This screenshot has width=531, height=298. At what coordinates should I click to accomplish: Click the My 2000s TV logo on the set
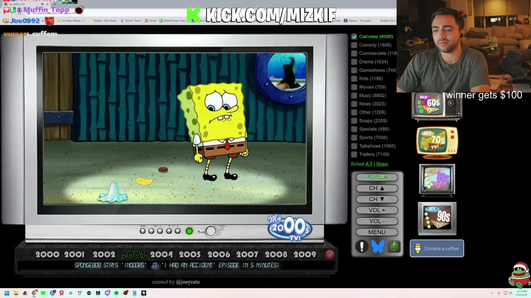(x=290, y=227)
